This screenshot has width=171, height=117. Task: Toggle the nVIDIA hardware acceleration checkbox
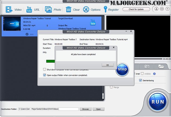click(142, 74)
